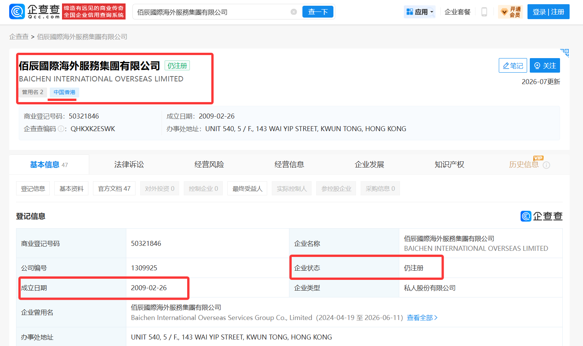
Task: Click the 2009-02-26 date in the table
Action: (x=149, y=288)
